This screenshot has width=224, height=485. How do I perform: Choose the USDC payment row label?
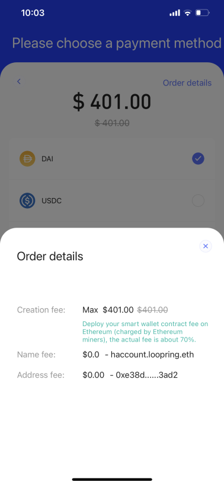tap(52, 201)
